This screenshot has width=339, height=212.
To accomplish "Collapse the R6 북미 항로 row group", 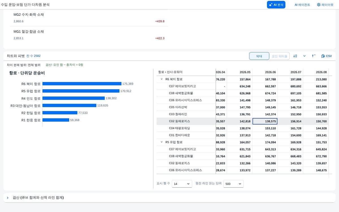I will point(162,79).
